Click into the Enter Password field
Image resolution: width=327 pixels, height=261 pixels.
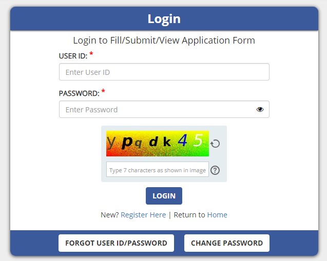[157, 109]
